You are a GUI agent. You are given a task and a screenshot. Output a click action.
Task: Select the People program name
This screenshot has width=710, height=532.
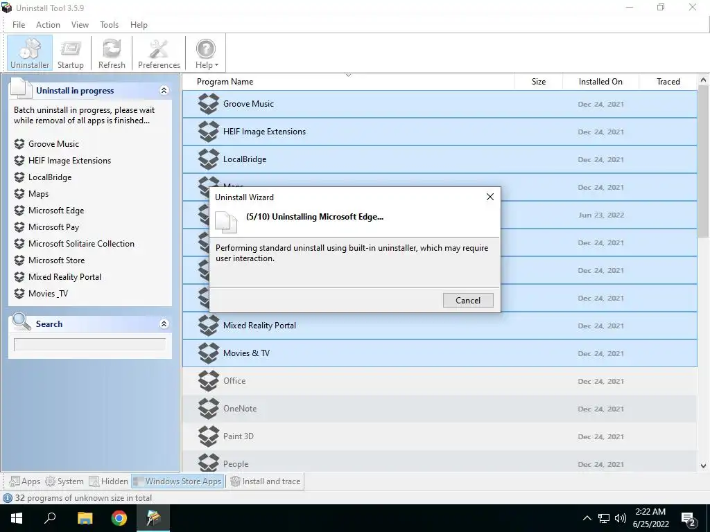click(236, 464)
